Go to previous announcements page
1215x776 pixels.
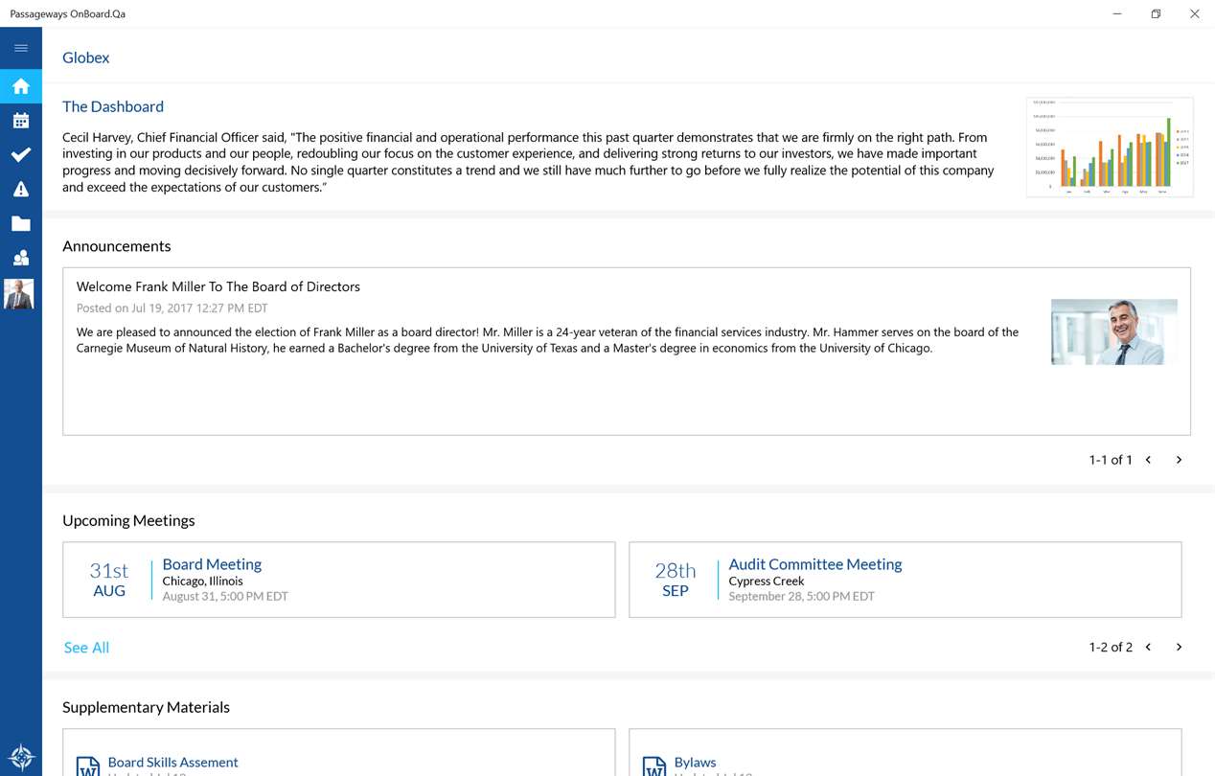[x=1148, y=460]
